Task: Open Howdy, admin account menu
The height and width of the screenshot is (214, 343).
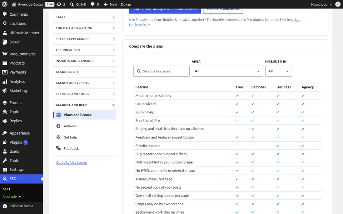Action: tap(326, 4)
